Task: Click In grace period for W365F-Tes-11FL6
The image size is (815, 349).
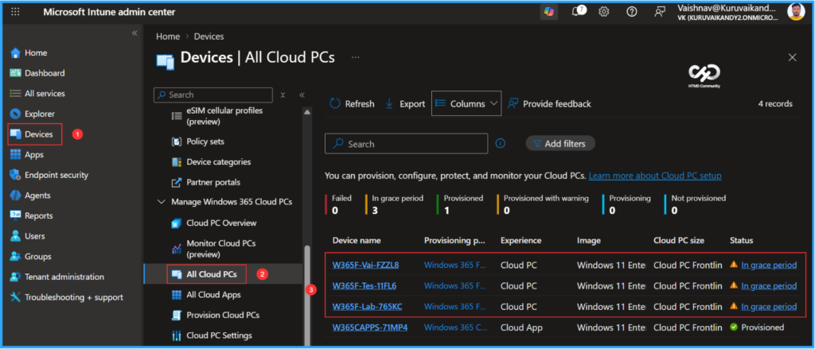Action: pos(769,285)
